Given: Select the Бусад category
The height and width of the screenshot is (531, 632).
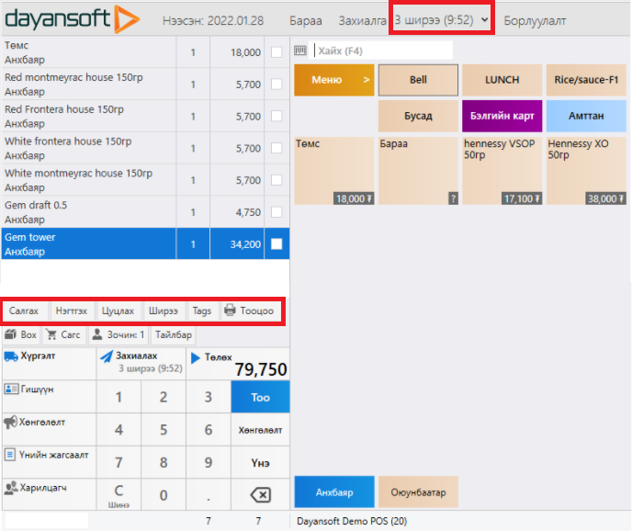Looking at the screenshot, I should (418, 116).
